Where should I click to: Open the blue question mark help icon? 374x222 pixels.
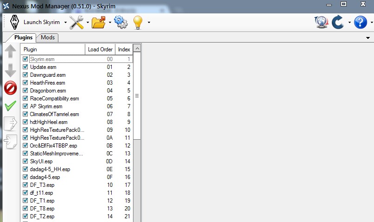361,22
